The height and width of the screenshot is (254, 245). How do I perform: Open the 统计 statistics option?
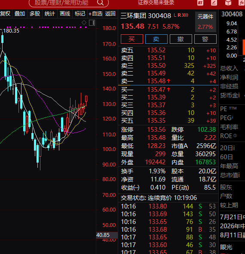[50, 14]
